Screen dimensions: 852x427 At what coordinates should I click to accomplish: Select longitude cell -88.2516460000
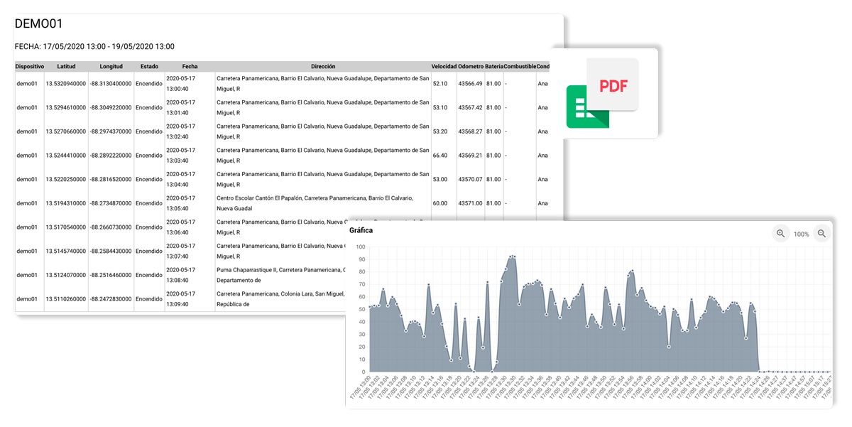click(x=111, y=275)
